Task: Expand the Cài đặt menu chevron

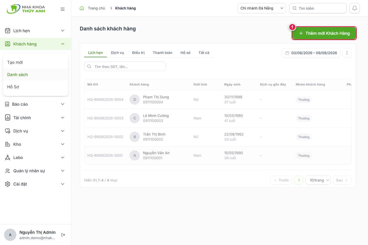Action: point(63,184)
